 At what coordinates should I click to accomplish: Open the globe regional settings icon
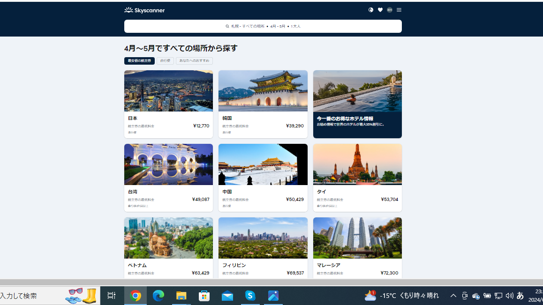(x=371, y=10)
